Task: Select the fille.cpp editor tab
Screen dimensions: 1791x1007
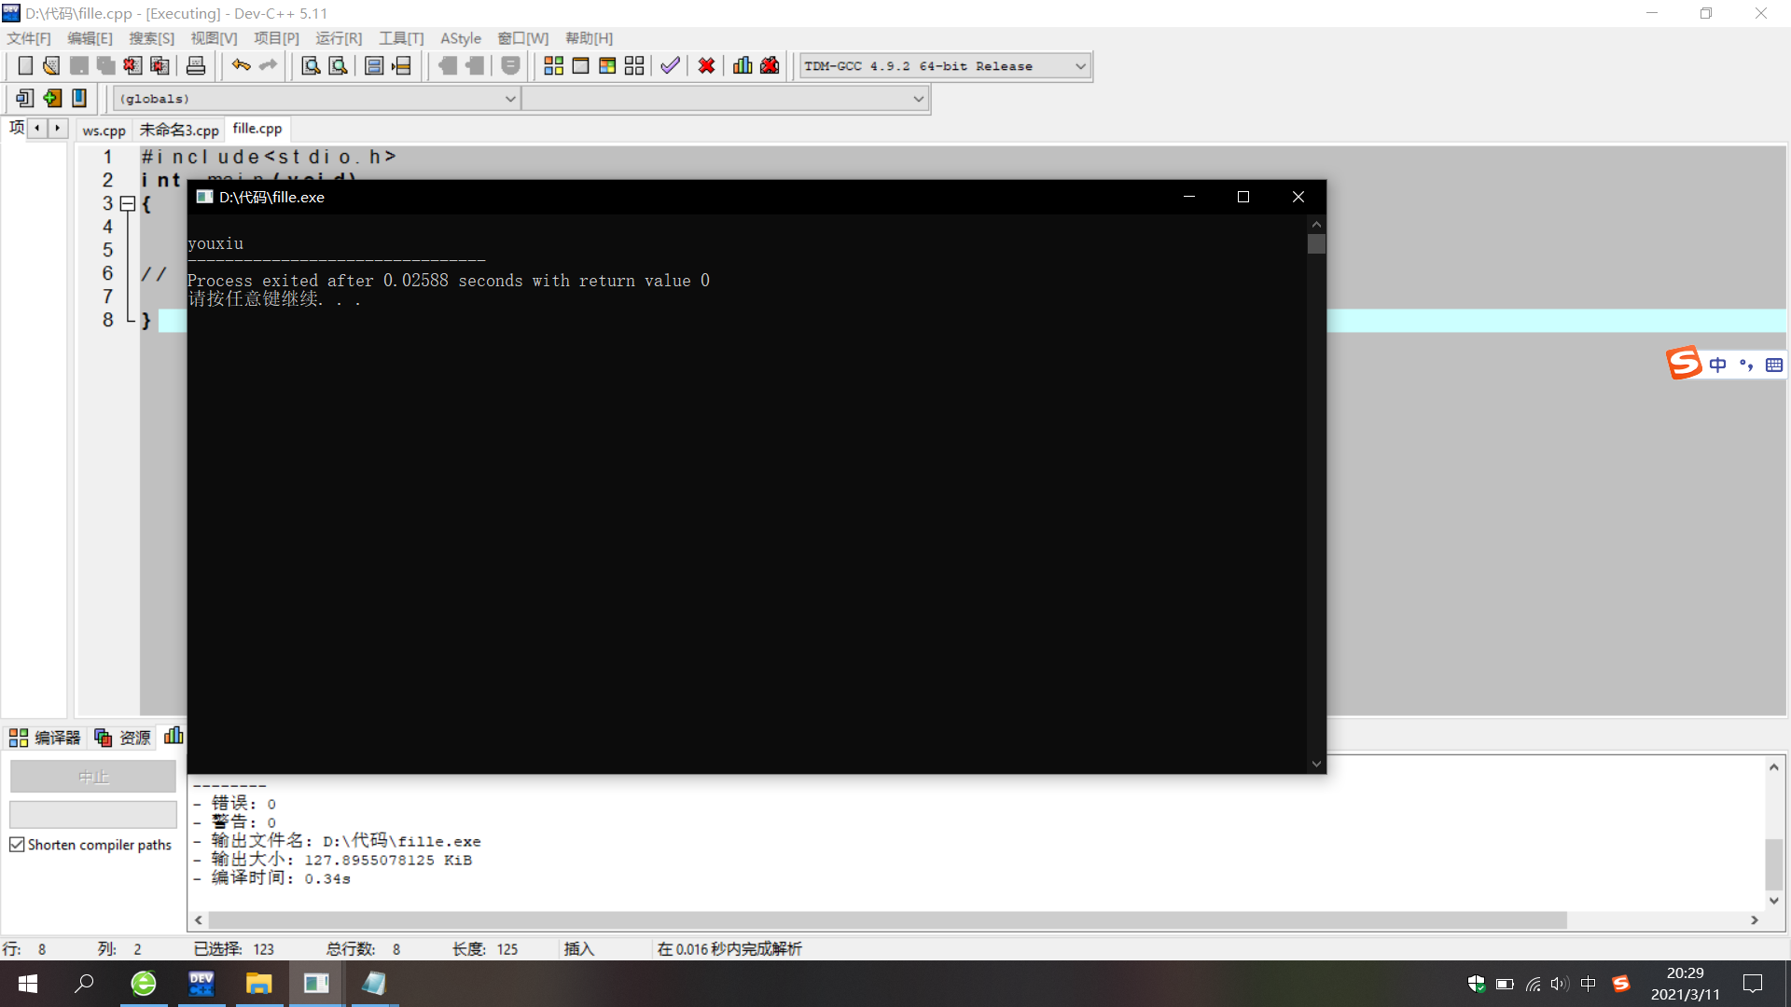Action: click(257, 129)
